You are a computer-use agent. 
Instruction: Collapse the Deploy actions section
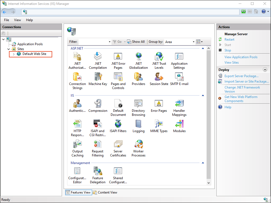pyautogui.click(x=265, y=70)
